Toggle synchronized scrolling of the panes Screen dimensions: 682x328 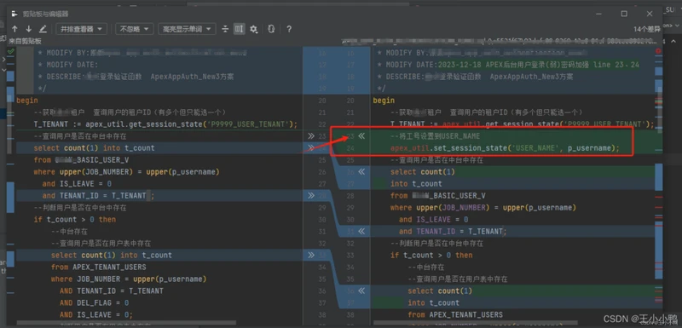tap(240, 29)
